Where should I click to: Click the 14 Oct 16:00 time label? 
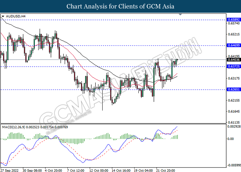coord(121,170)
